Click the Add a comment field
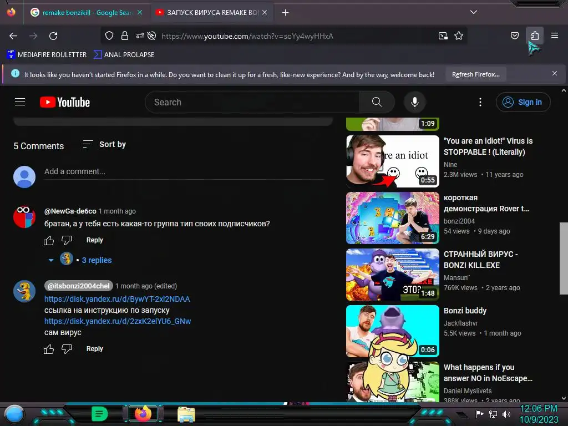The height and width of the screenshot is (426, 568). coord(184,172)
